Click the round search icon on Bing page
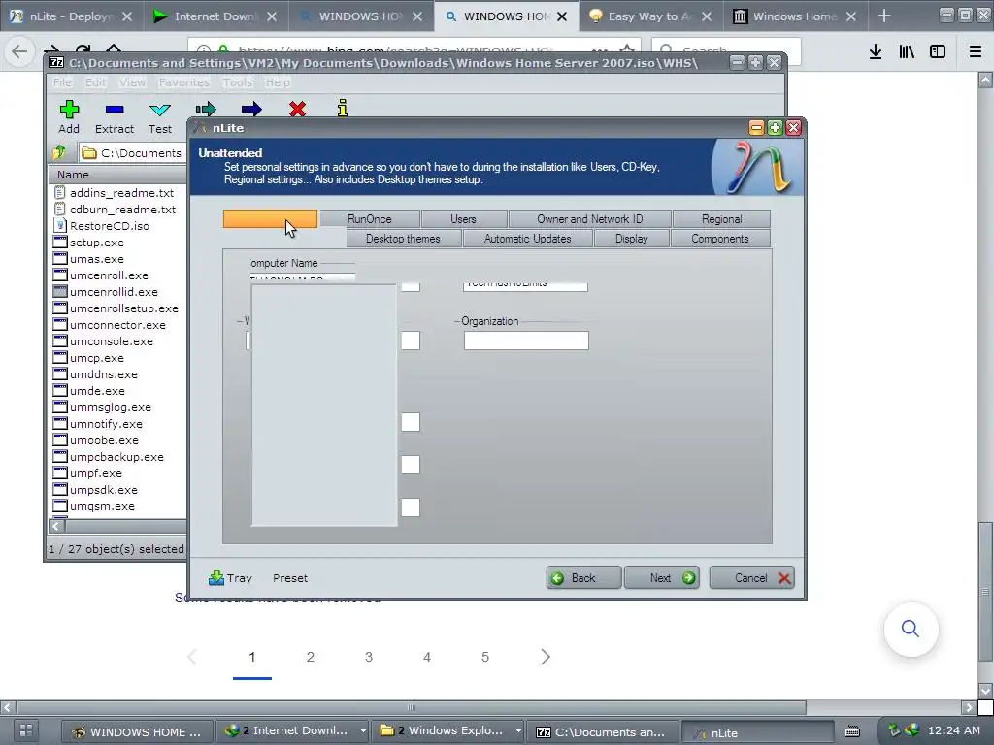The height and width of the screenshot is (745, 994). click(911, 629)
